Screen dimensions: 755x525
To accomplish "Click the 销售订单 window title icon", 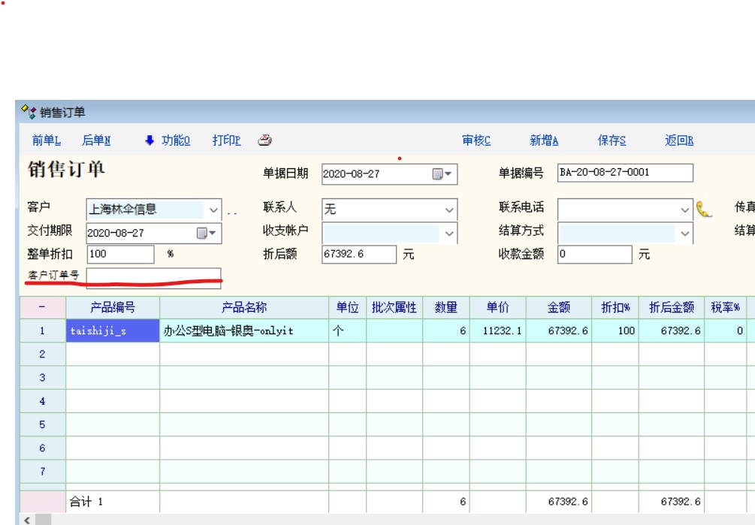I will pyautogui.click(x=29, y=112).
